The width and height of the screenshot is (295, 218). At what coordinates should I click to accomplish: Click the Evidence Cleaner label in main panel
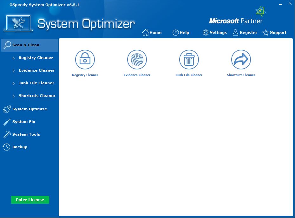click(137, 75)
